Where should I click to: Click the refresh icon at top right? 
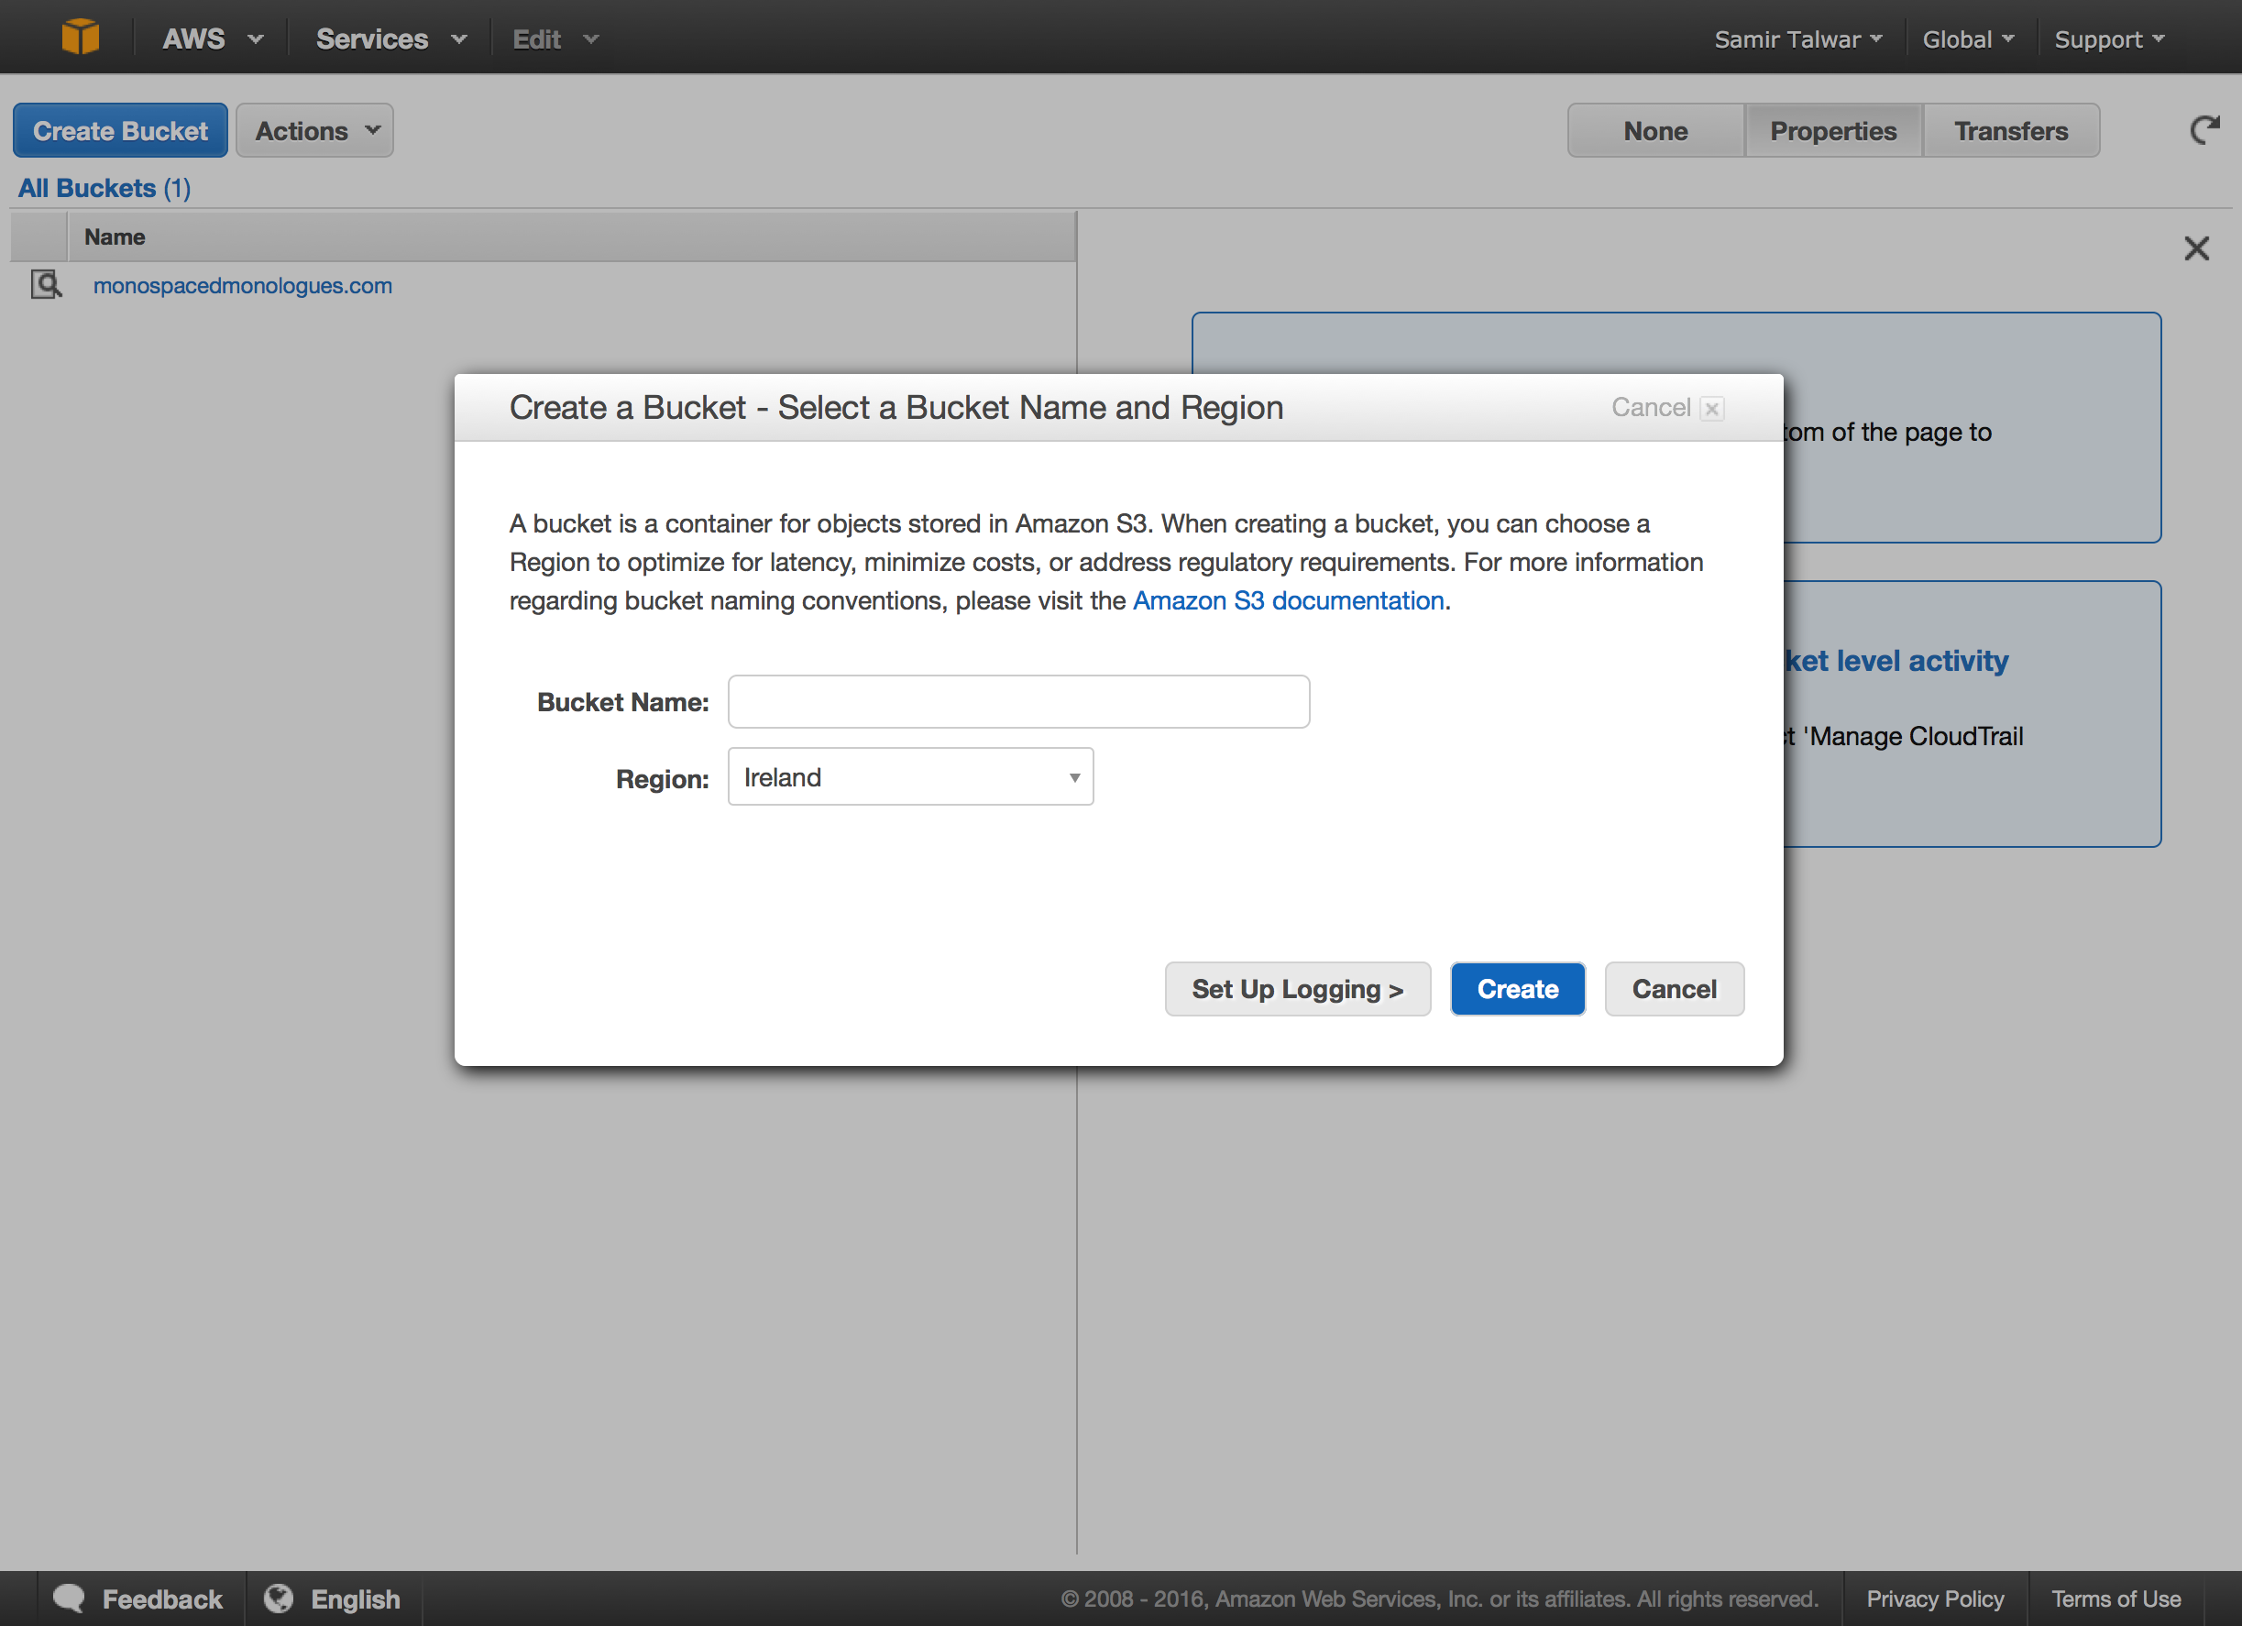pyautogui.click(x=2204, y=129)
